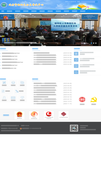Select the middle carousel indicator dot

(x=94, y=43)
